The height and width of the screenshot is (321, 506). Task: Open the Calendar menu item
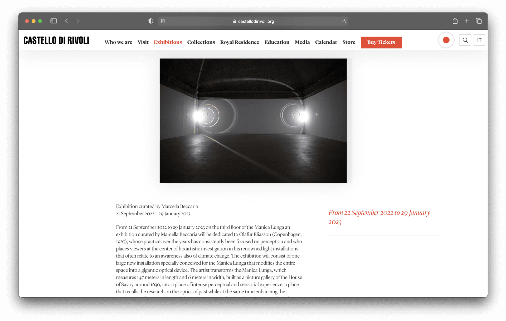point(326,42)
